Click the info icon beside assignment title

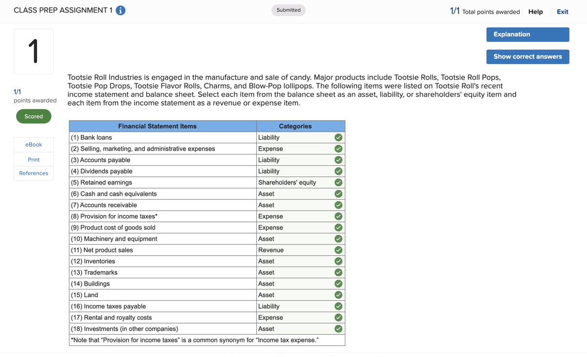(120, 10)
